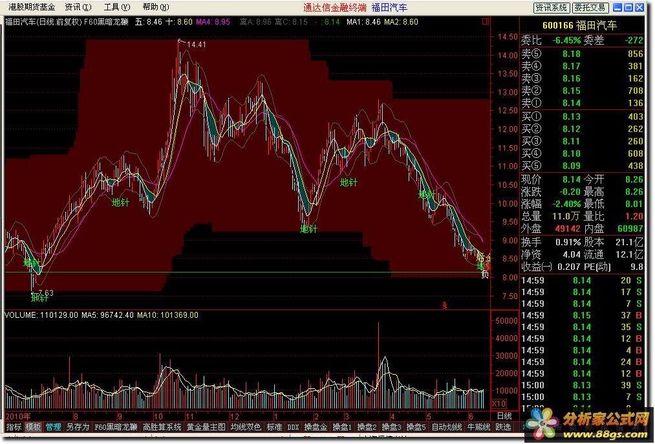Click the 内盘 60987 value
The image size is (655, 444).
point(630,228)
